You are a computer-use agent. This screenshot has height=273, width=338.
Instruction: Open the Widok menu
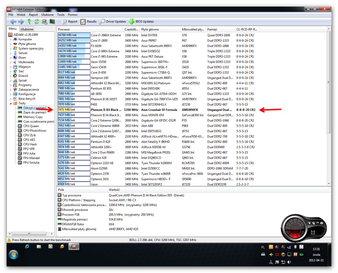[x=21, y=15]
